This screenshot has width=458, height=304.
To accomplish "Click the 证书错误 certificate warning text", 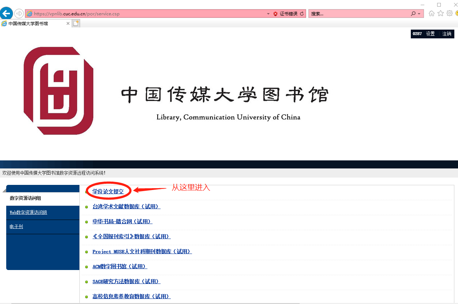I will point(288,14).
